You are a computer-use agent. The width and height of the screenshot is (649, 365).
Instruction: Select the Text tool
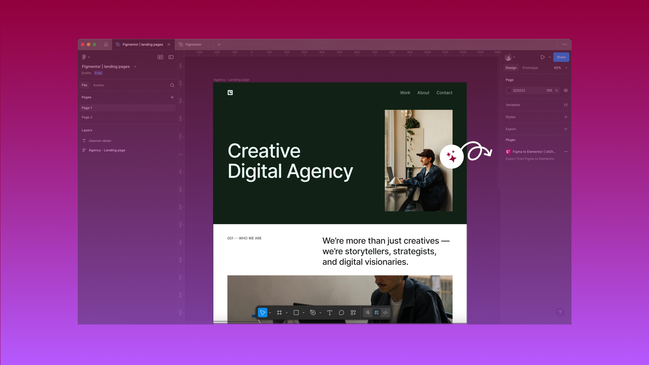coord(330,313)
